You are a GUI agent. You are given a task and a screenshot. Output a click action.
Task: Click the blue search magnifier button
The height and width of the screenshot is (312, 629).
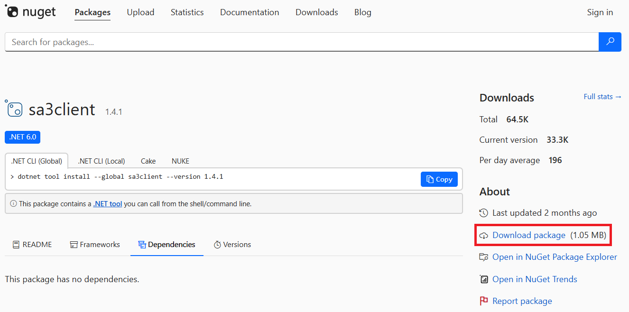(610, 42)
